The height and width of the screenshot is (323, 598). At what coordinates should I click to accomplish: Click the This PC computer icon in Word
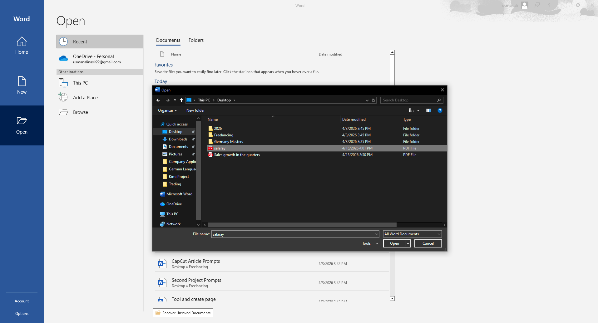coord(63,83)
